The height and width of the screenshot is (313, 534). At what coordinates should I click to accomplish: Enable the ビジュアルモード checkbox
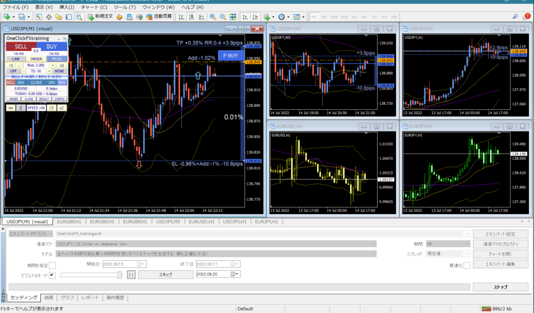point(52,275)
